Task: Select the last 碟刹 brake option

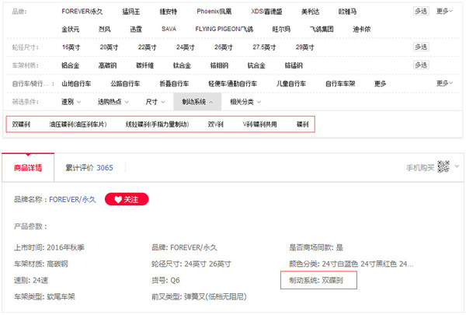Action: (303, 124)
